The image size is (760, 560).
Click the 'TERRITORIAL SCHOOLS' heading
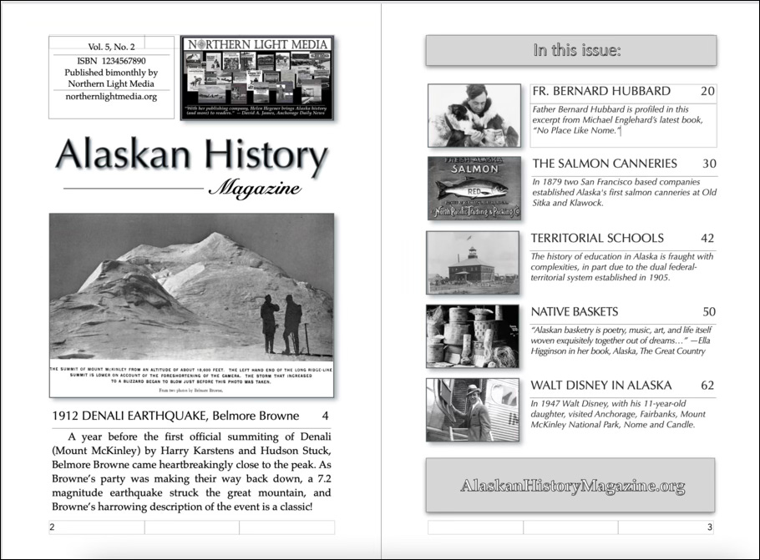pyautogui.click(x=597, y=239)
